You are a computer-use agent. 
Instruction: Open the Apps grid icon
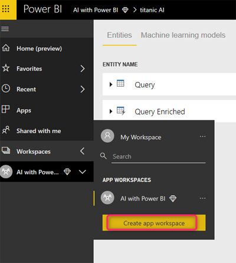[5, 109]
